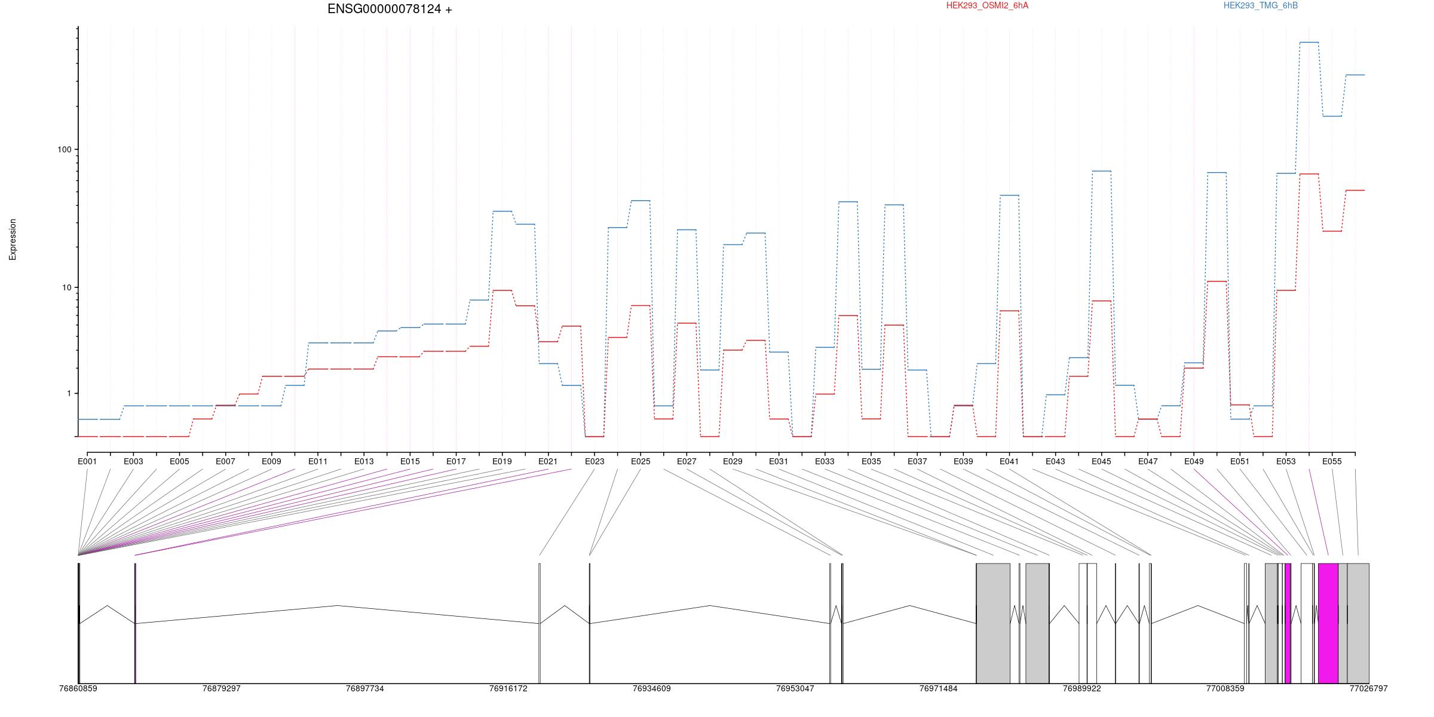Click the y-axis value 100
Image resolution: width=1434 pixels, height=717 pixels.
[64, 149]
